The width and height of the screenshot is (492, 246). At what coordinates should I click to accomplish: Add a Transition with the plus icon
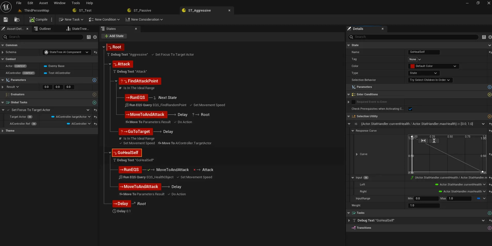point(489,228)
